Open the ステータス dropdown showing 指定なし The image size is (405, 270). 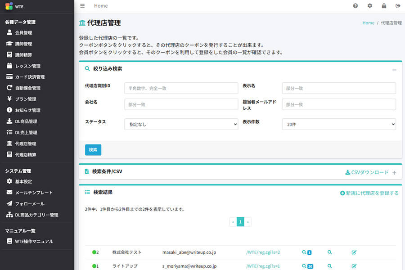(x=181, y=124)
